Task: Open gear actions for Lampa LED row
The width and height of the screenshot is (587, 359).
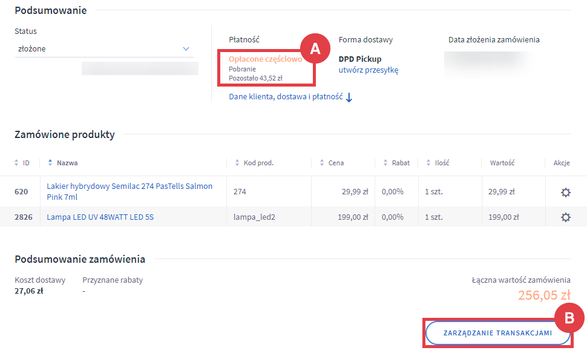Action: (x=565, y=217)
